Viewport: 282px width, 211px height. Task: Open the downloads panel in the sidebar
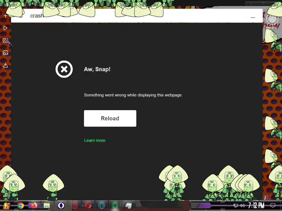coord(6,65)
